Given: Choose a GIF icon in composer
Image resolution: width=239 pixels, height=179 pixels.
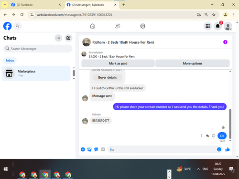Looking at the screenshot, I should tap(103, 149).
